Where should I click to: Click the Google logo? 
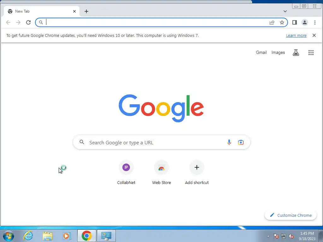tap(161, 108)
